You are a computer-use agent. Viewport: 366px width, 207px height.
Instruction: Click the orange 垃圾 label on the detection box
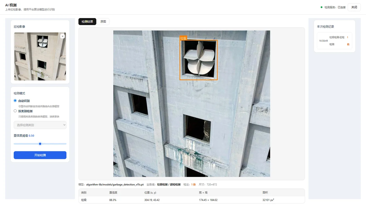183,38
